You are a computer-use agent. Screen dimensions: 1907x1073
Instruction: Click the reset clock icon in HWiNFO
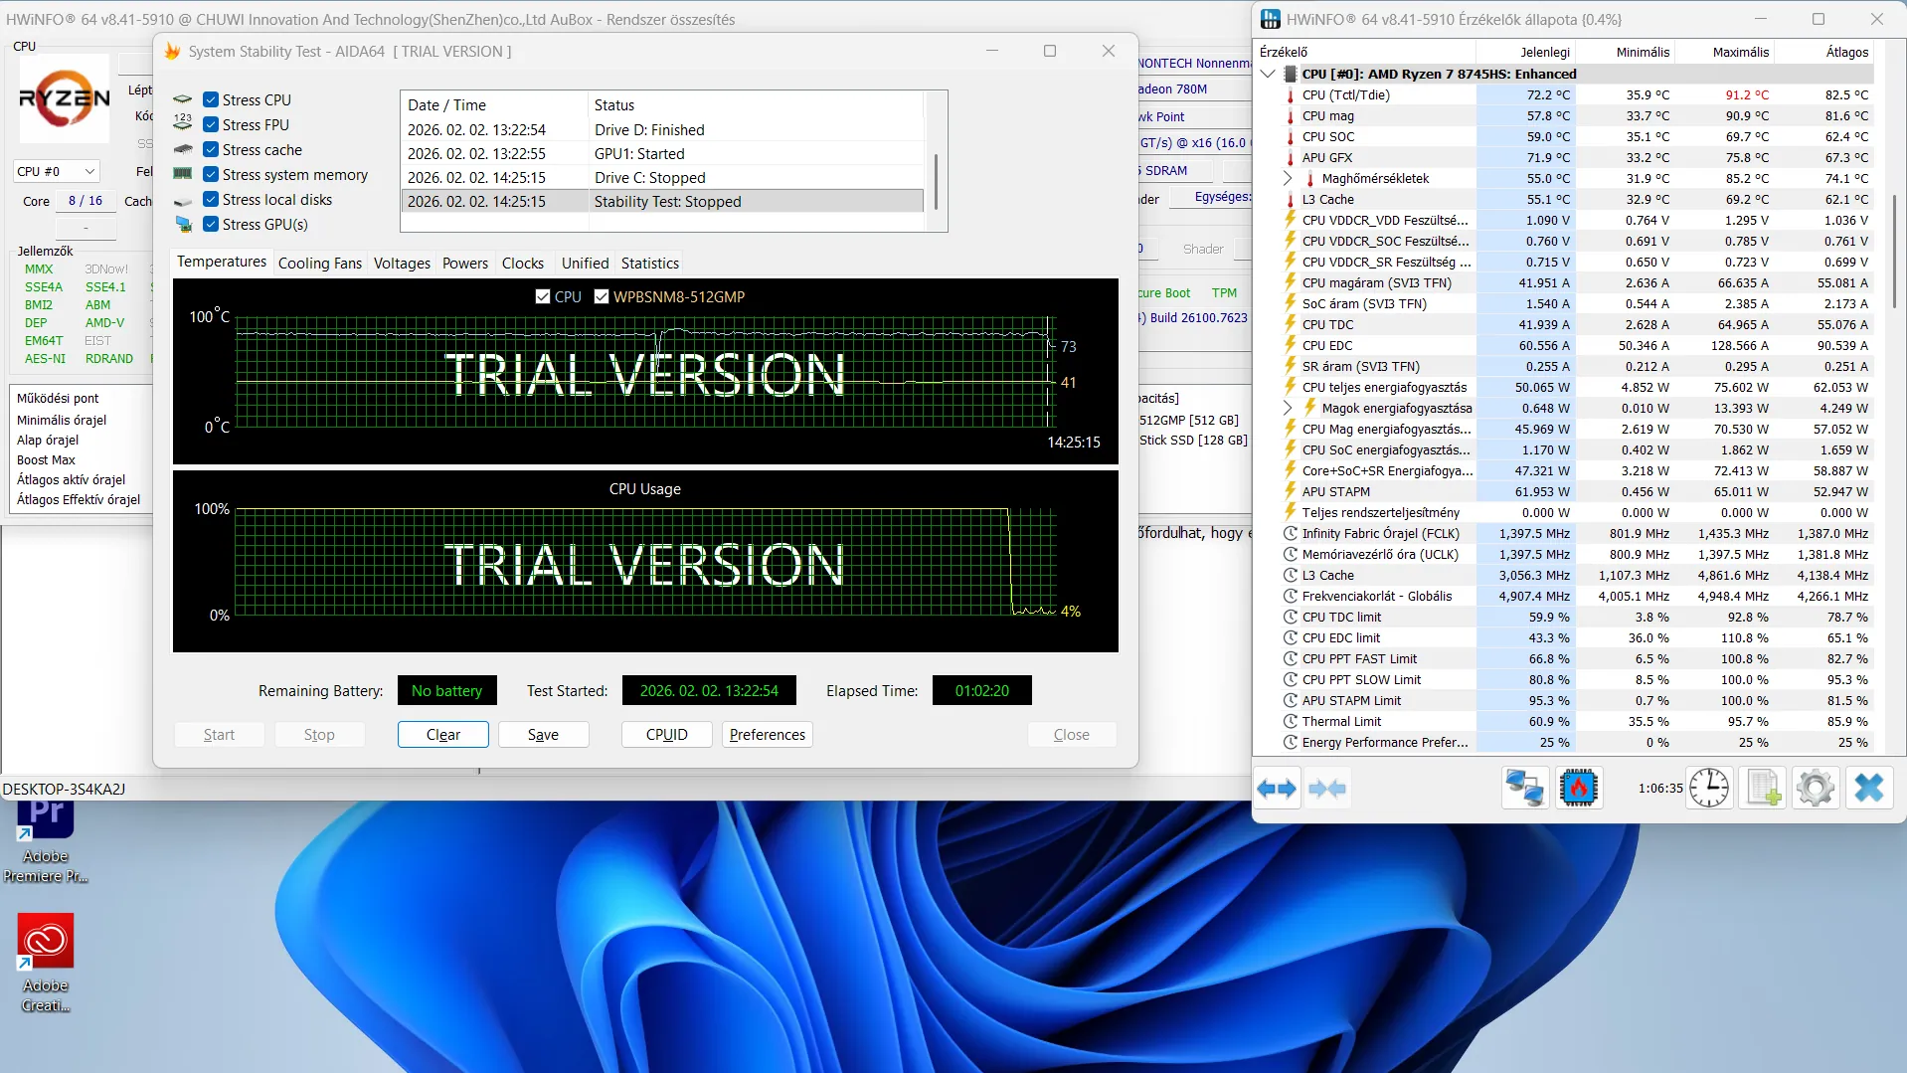click(x=1709, y=789)
